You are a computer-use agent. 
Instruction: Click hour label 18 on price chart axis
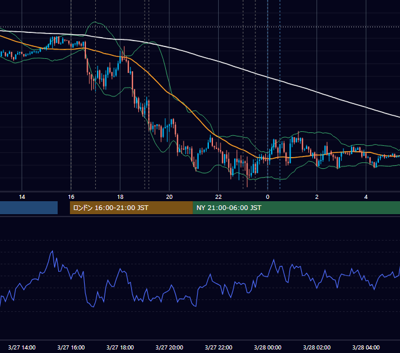click(120, 197)
